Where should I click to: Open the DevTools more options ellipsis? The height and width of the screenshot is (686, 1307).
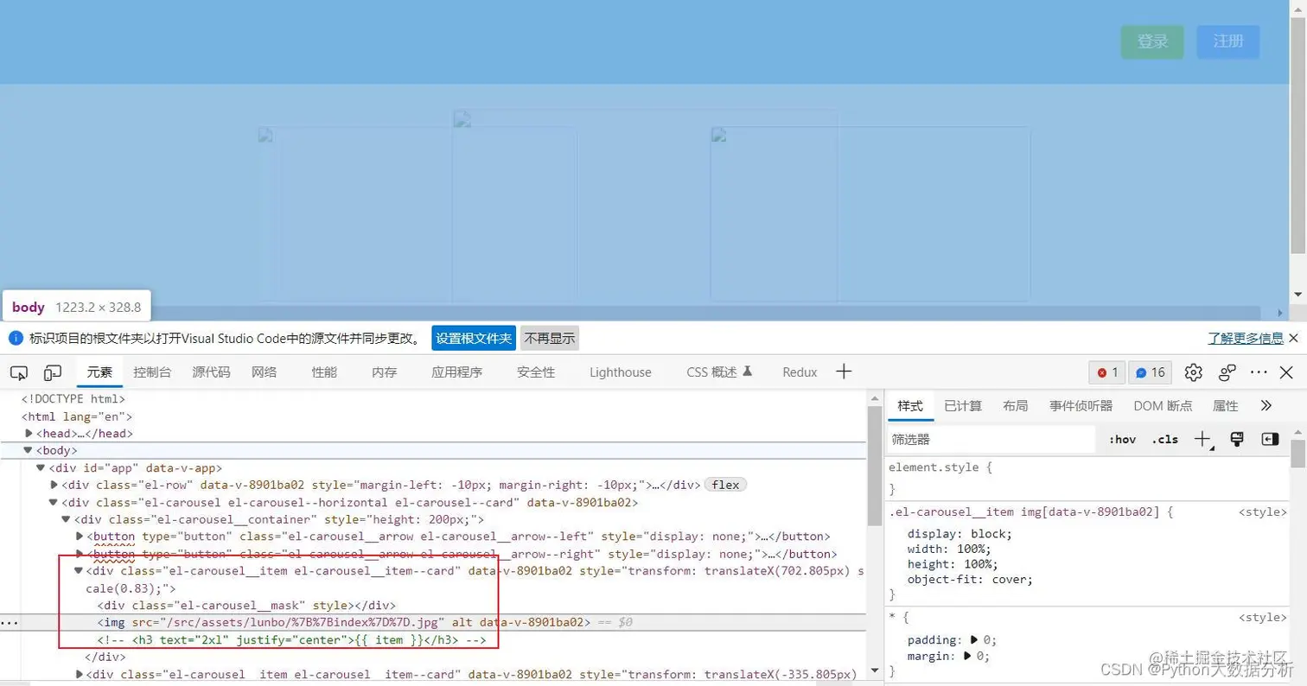1259,372
